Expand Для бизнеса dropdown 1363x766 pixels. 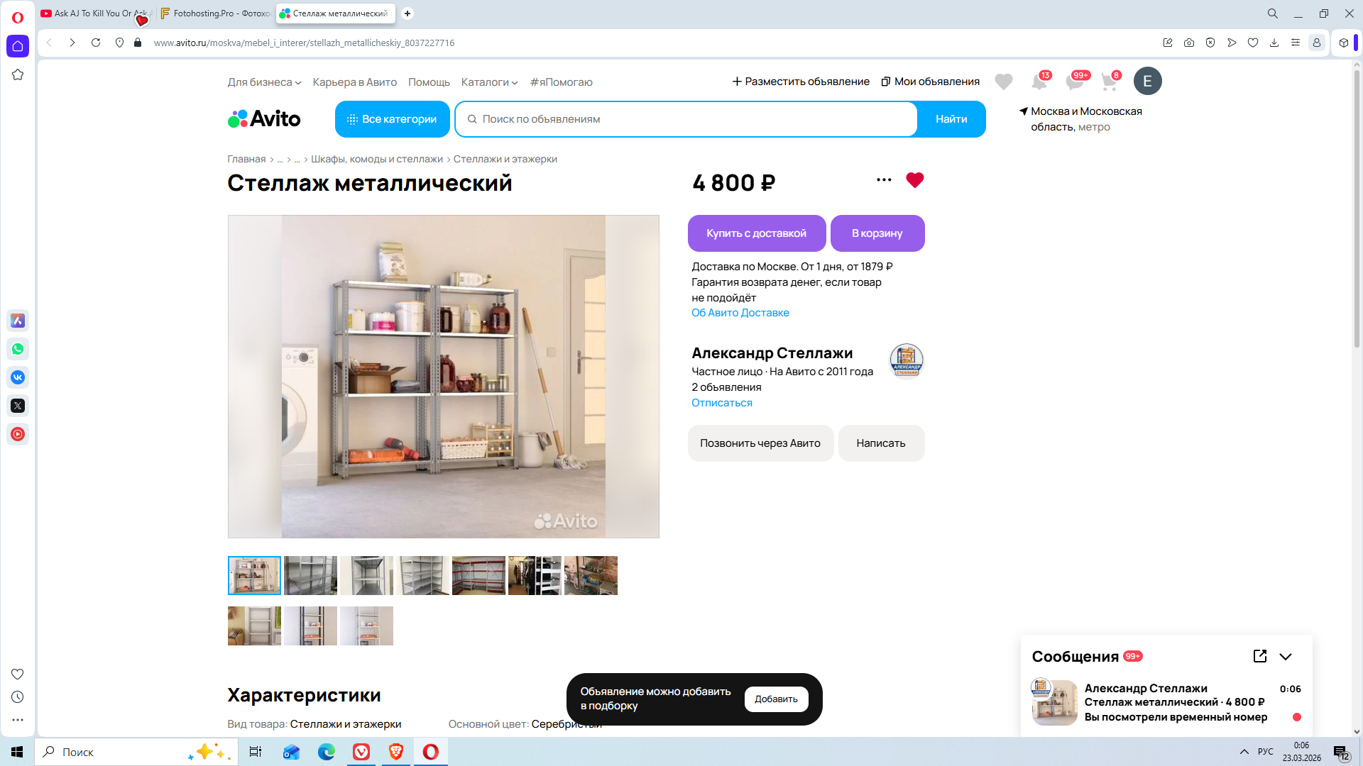point(264,82)
